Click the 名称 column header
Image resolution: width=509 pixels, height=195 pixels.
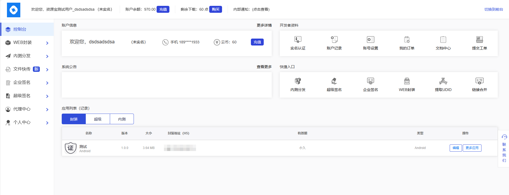coord(89,133)
